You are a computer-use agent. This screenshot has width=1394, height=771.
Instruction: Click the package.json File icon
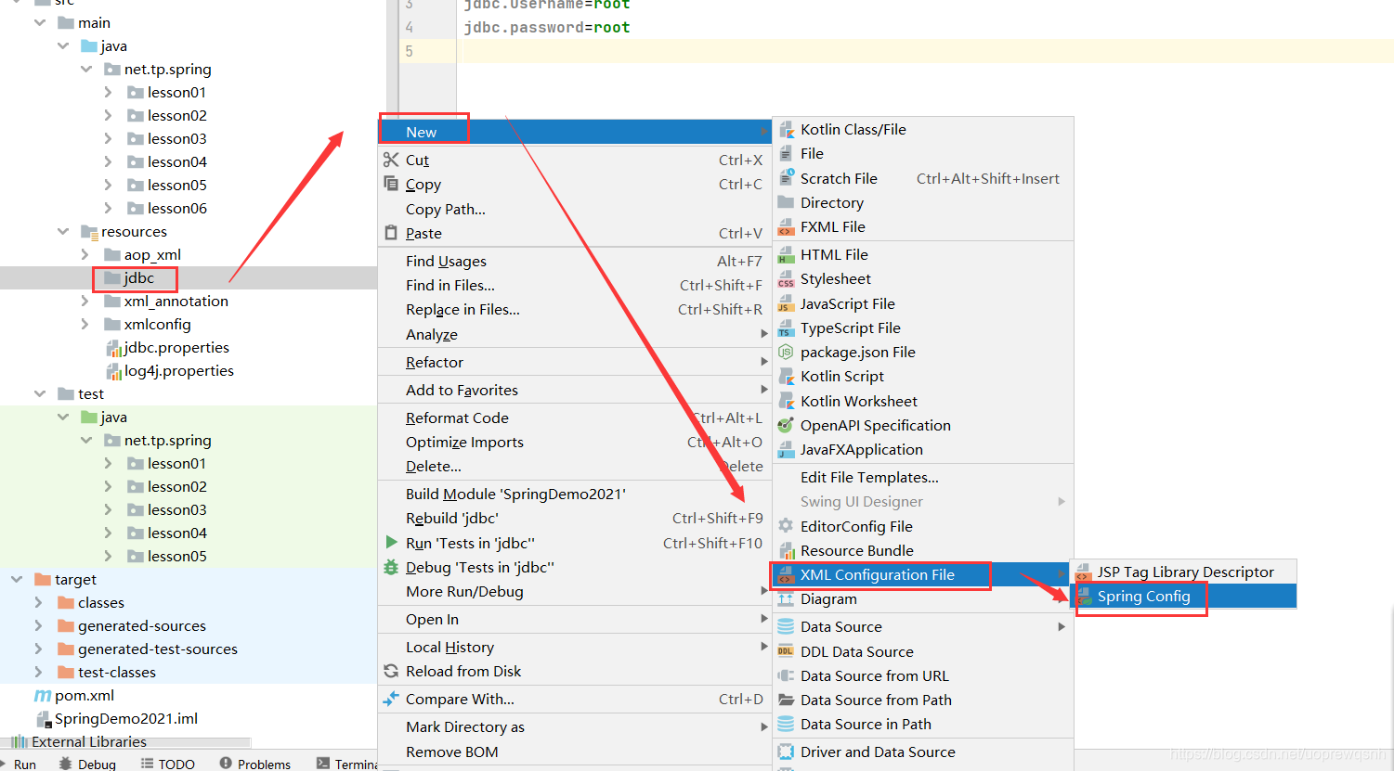coord(786,353)
